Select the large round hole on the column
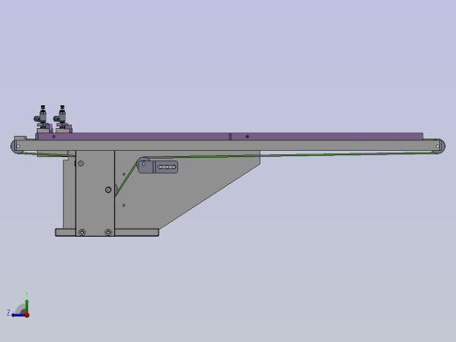 pos(108,189)
